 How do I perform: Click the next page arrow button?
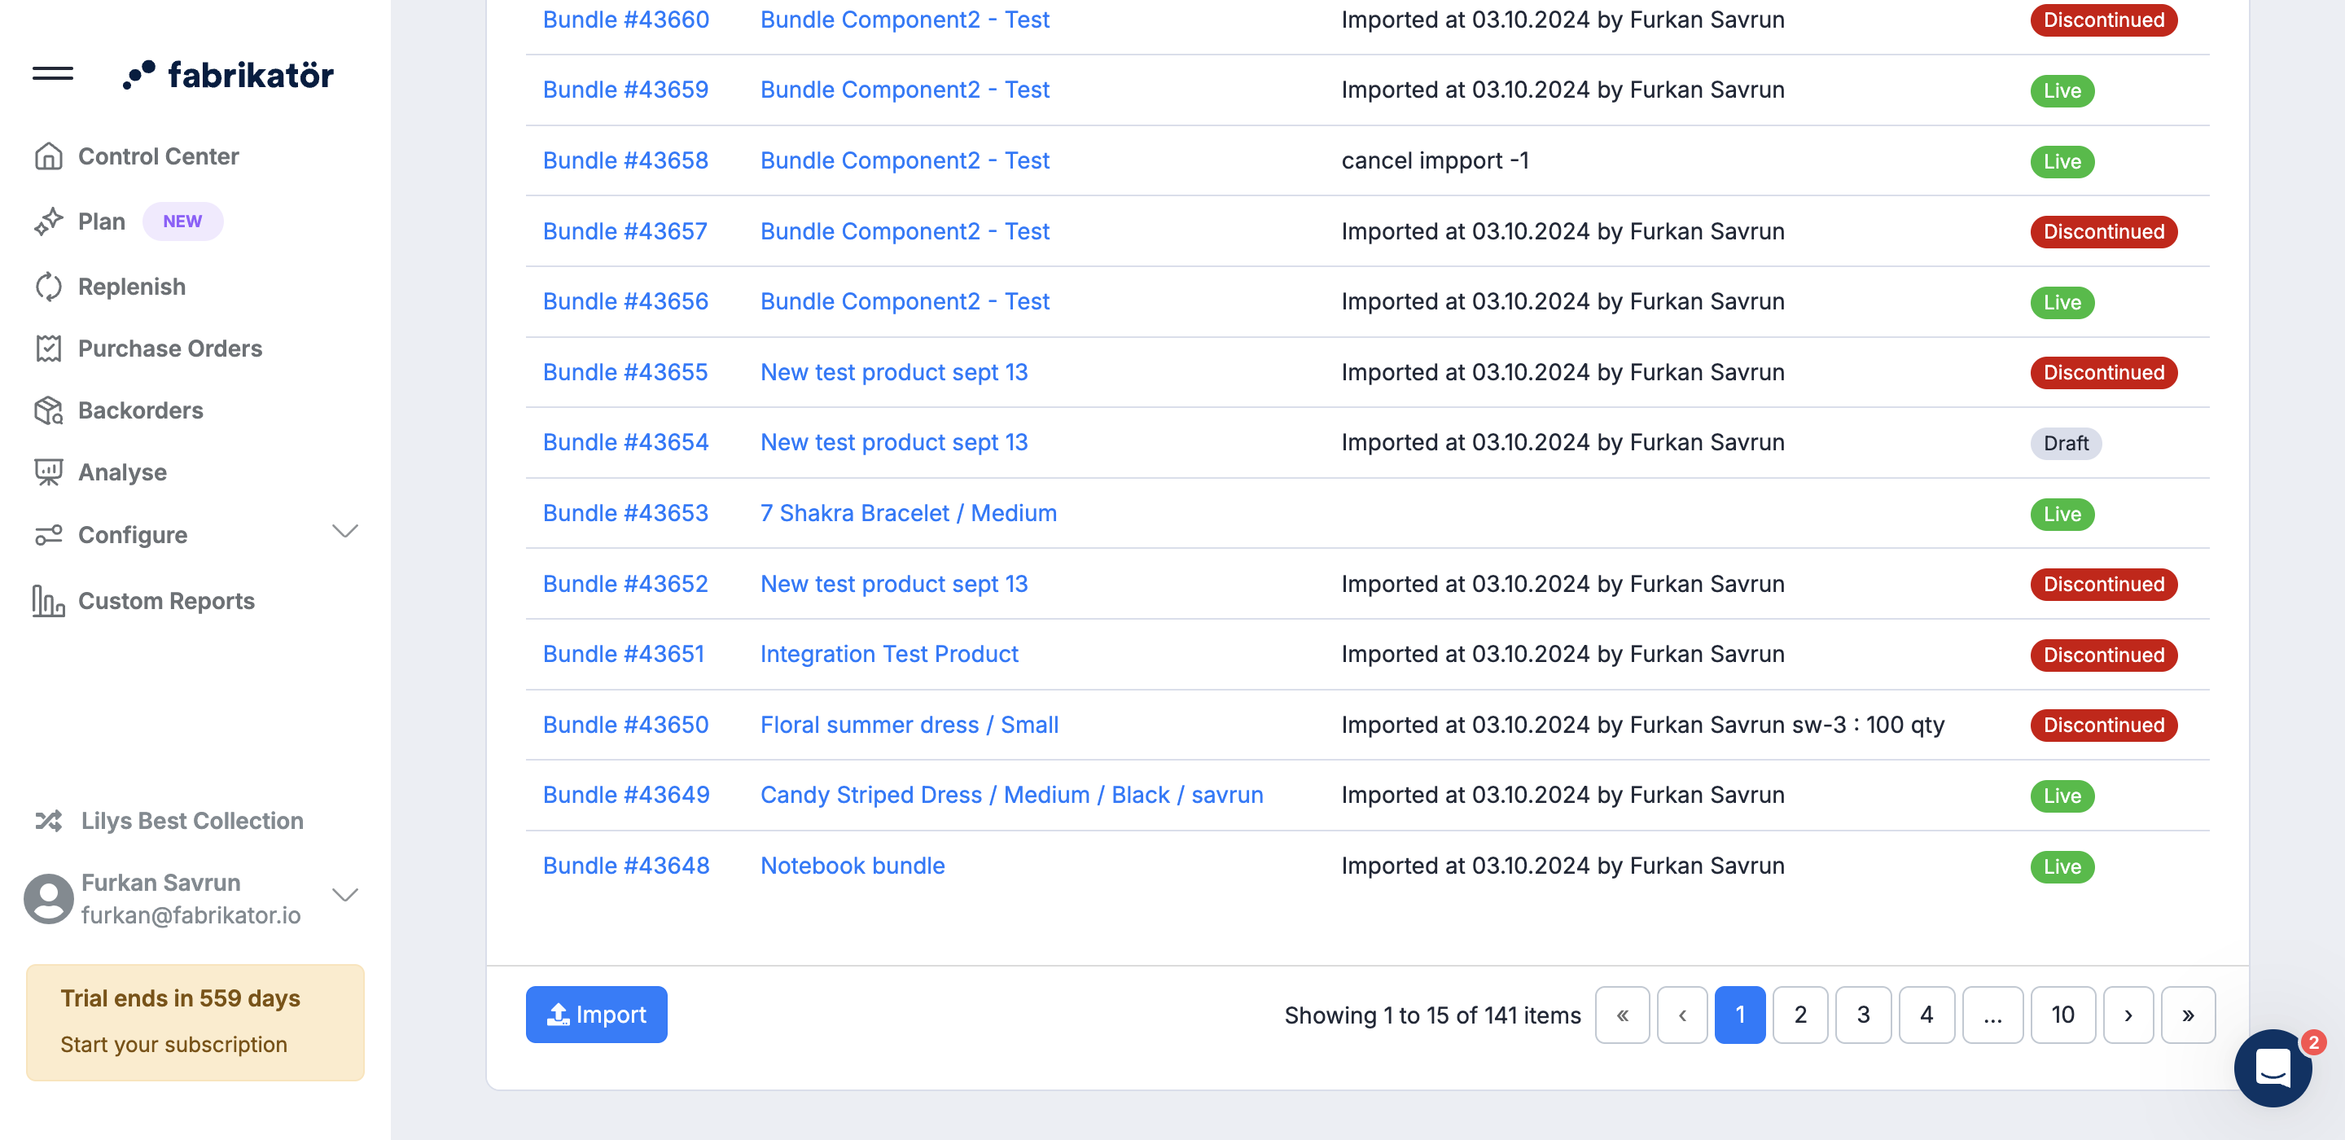pyautogui.click(x=2127, y=1015)
